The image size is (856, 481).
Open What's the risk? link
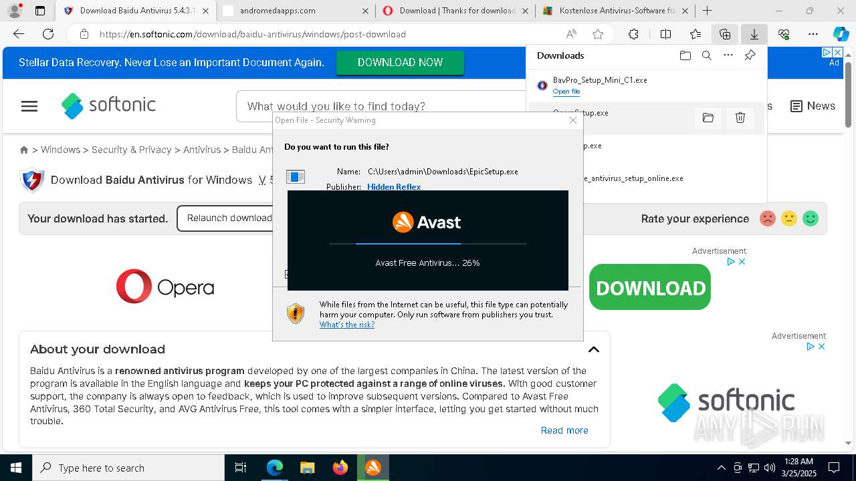coord(346,325)
